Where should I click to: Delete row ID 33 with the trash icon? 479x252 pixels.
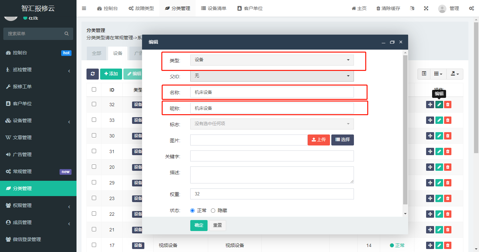448,120
